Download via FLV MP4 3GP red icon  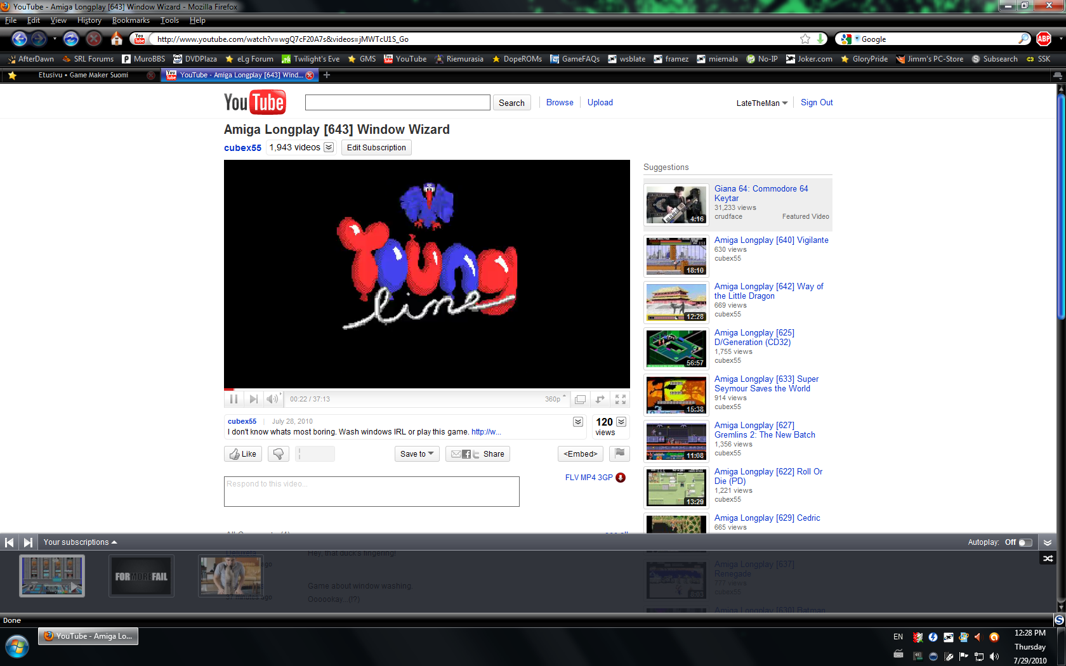621,478
